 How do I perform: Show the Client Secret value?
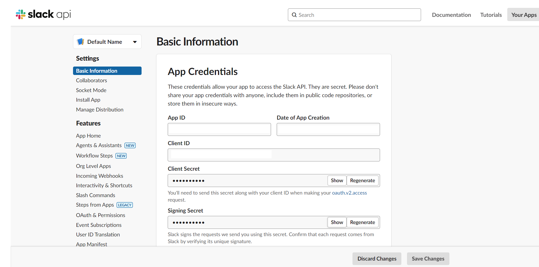coord(336,180)
